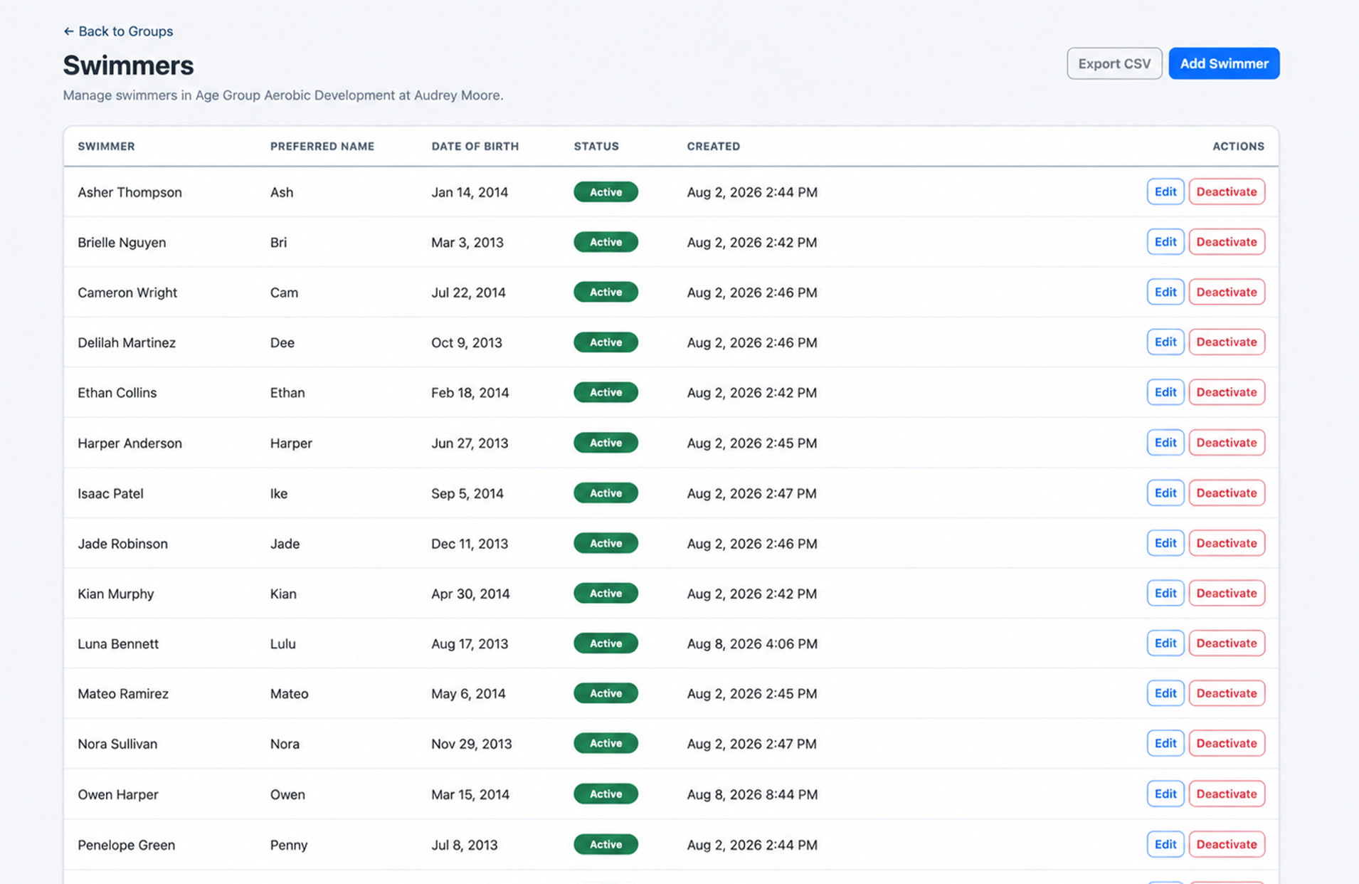1359x884 pixels.
Task: Select the name Asher Thompson
Action: point(129,192)
